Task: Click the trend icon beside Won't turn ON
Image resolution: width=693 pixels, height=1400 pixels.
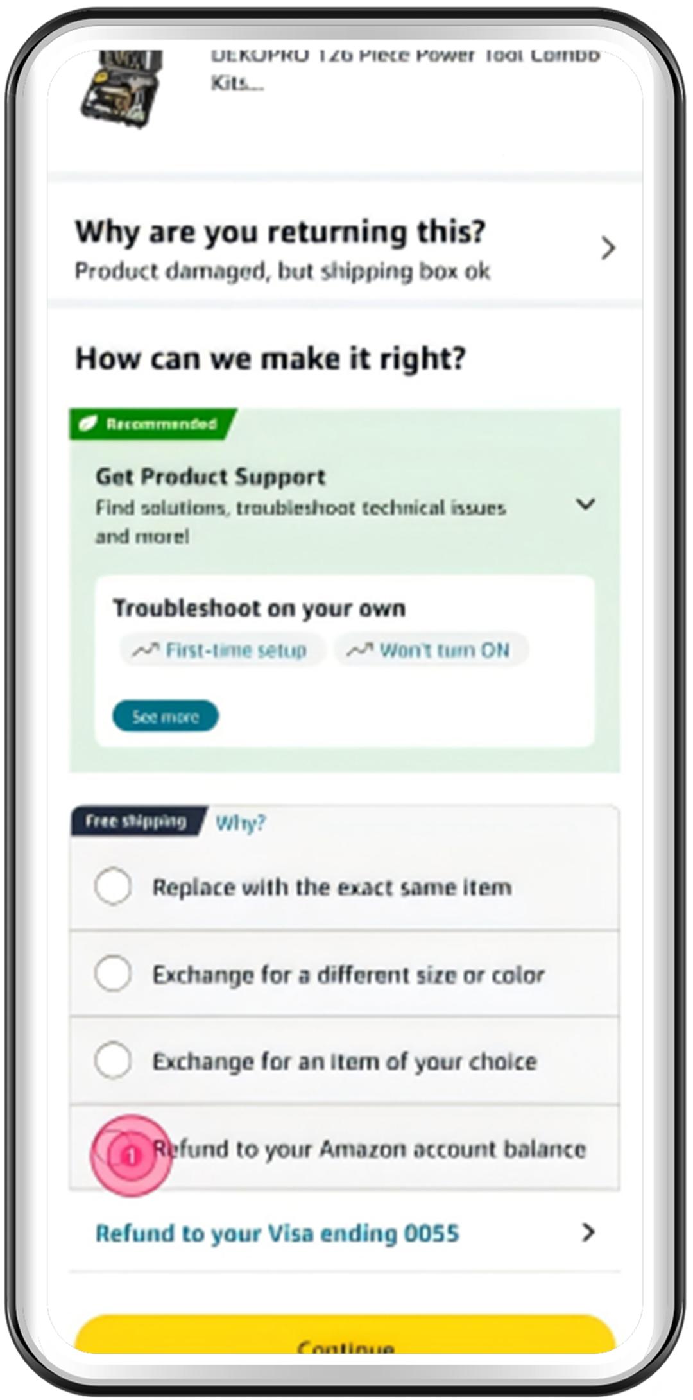Action: (x=359, y=651)
